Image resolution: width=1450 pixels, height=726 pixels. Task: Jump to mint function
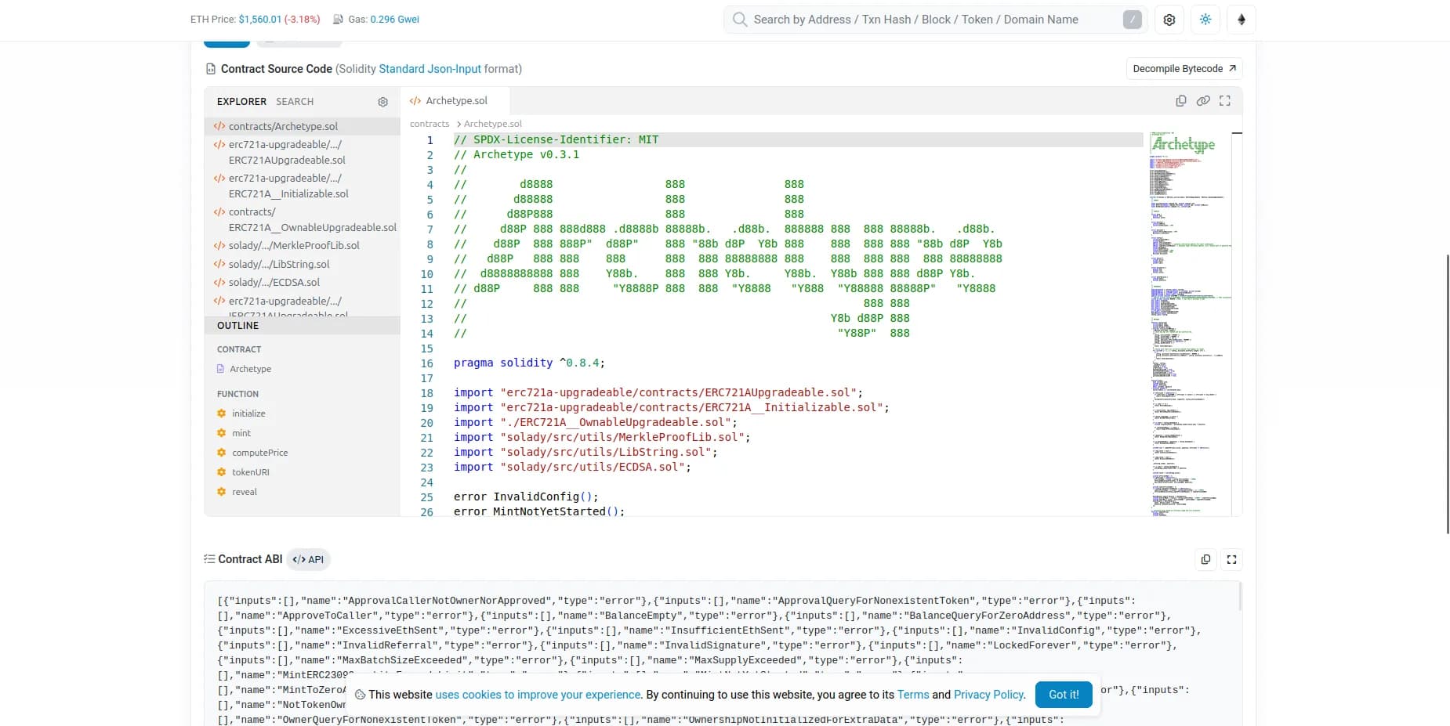(241, 433)
